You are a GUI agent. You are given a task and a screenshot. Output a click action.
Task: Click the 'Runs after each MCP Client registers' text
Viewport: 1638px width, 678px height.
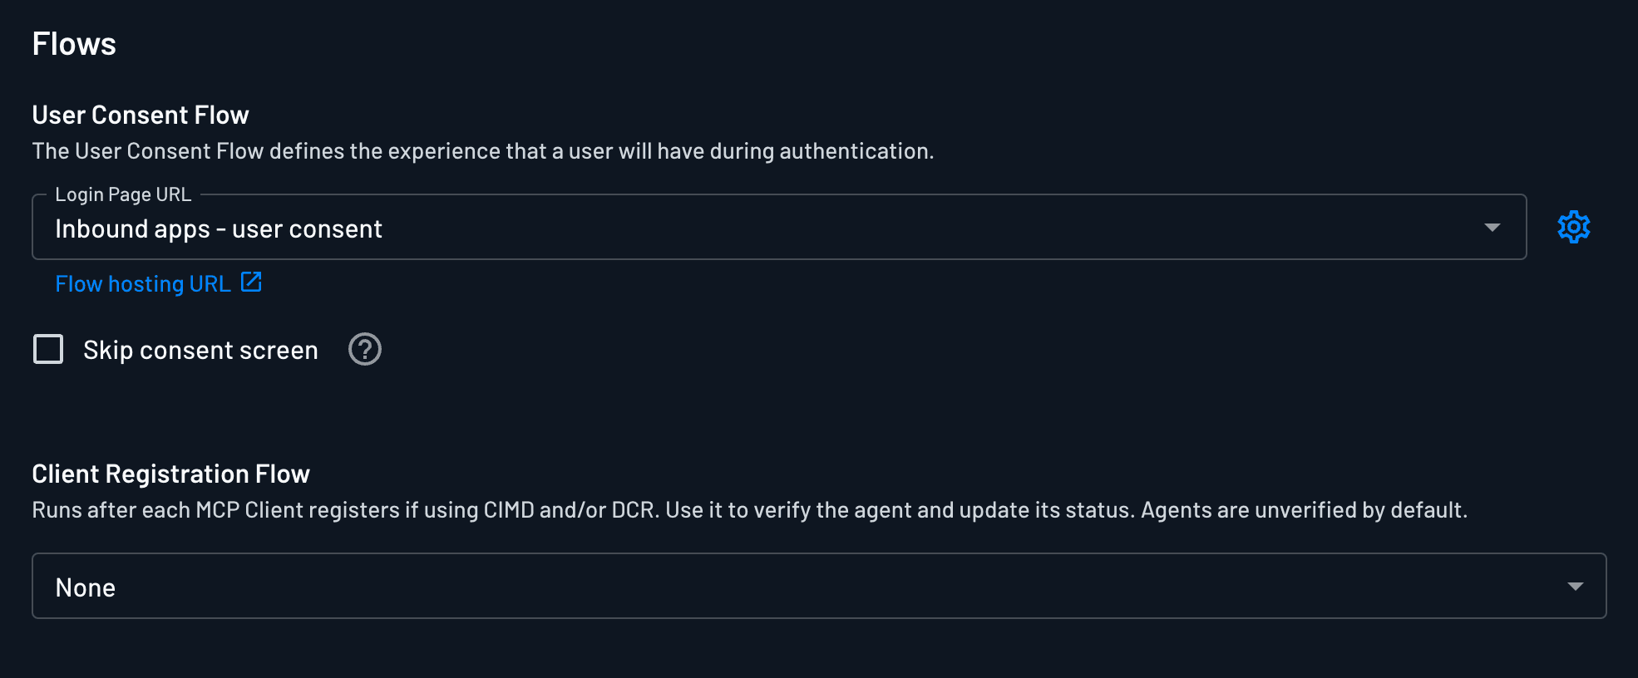point(216,510)
